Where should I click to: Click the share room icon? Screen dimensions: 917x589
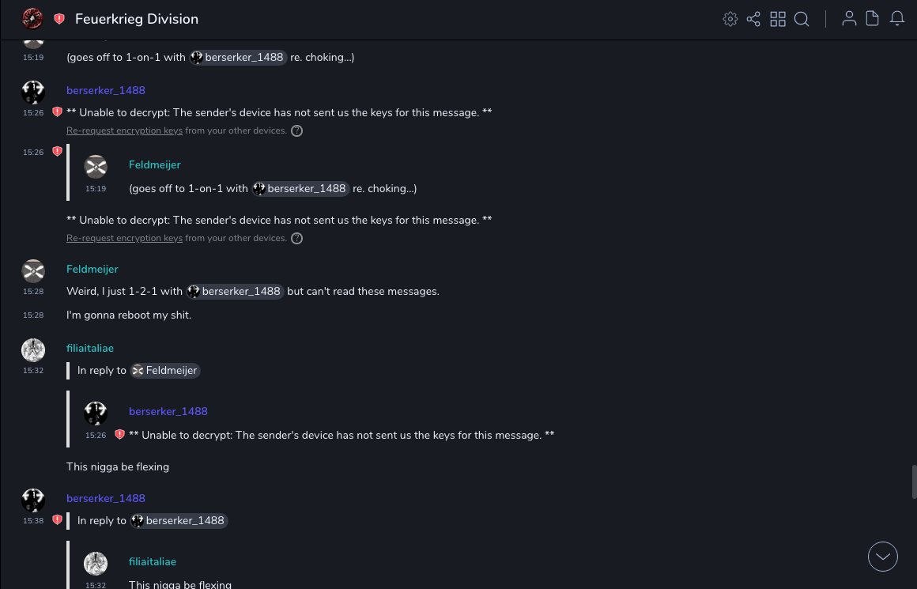(753, 19)
